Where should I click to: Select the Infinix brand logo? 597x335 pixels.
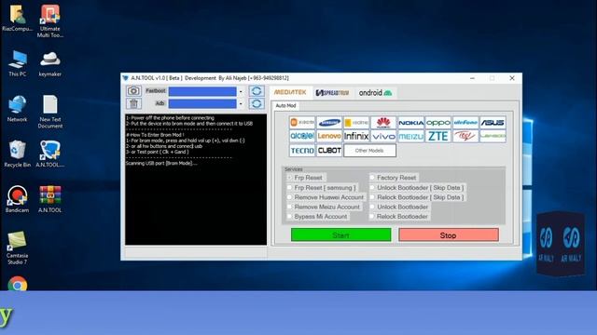pyautogui.click(x=356, y=136)
